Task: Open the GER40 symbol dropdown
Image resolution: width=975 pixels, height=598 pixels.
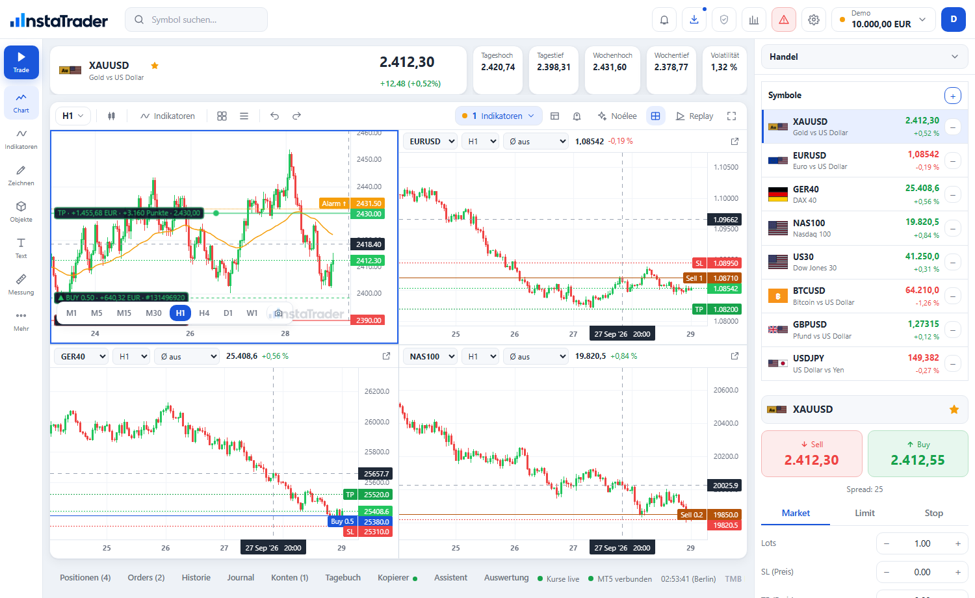Action: [x=82, y=356]
